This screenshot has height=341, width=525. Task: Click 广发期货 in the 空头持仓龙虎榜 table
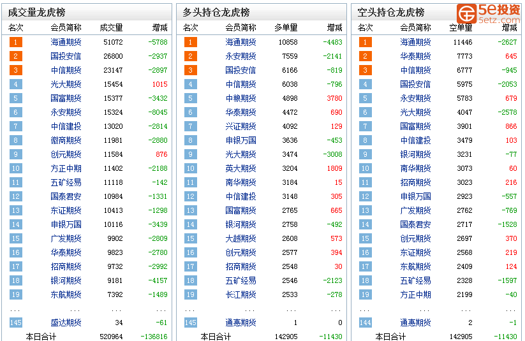(x=415, y=210)
